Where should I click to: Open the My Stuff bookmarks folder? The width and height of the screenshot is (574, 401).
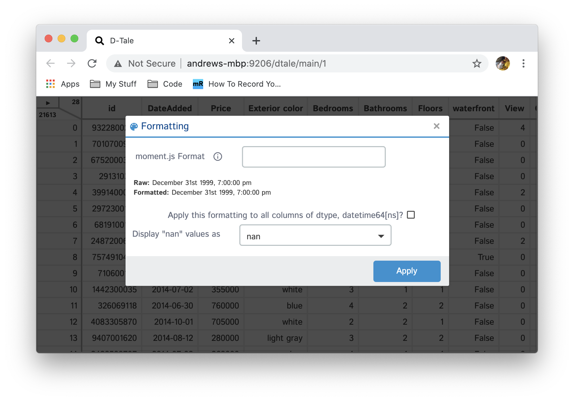tap(113, 84)
